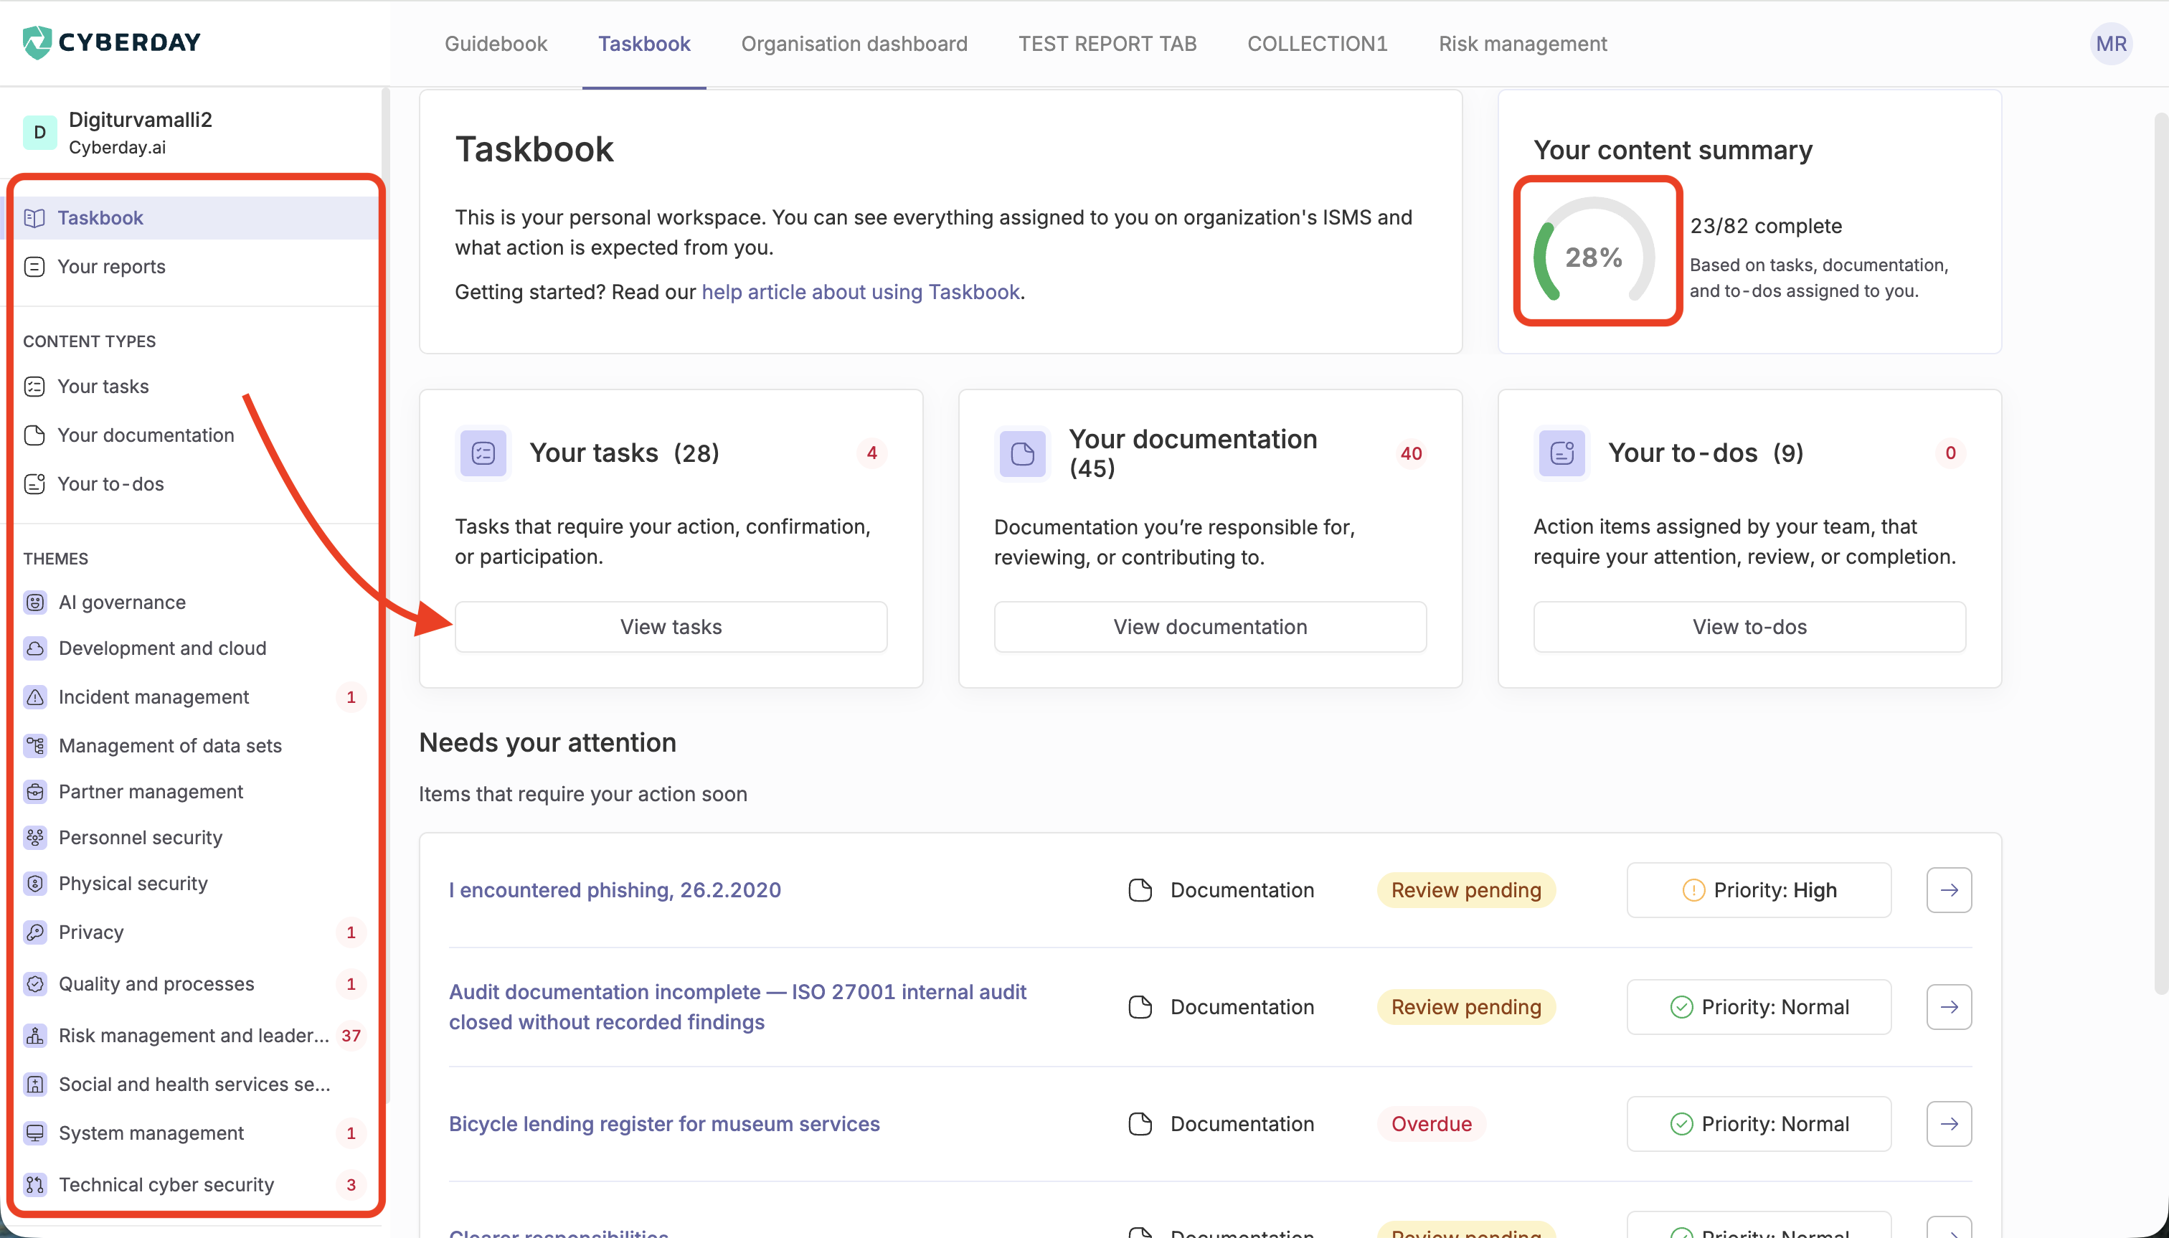Switch to the Guidebook tab
The height and width of the screenshot is (1238, 2169).
pos(496,43)
